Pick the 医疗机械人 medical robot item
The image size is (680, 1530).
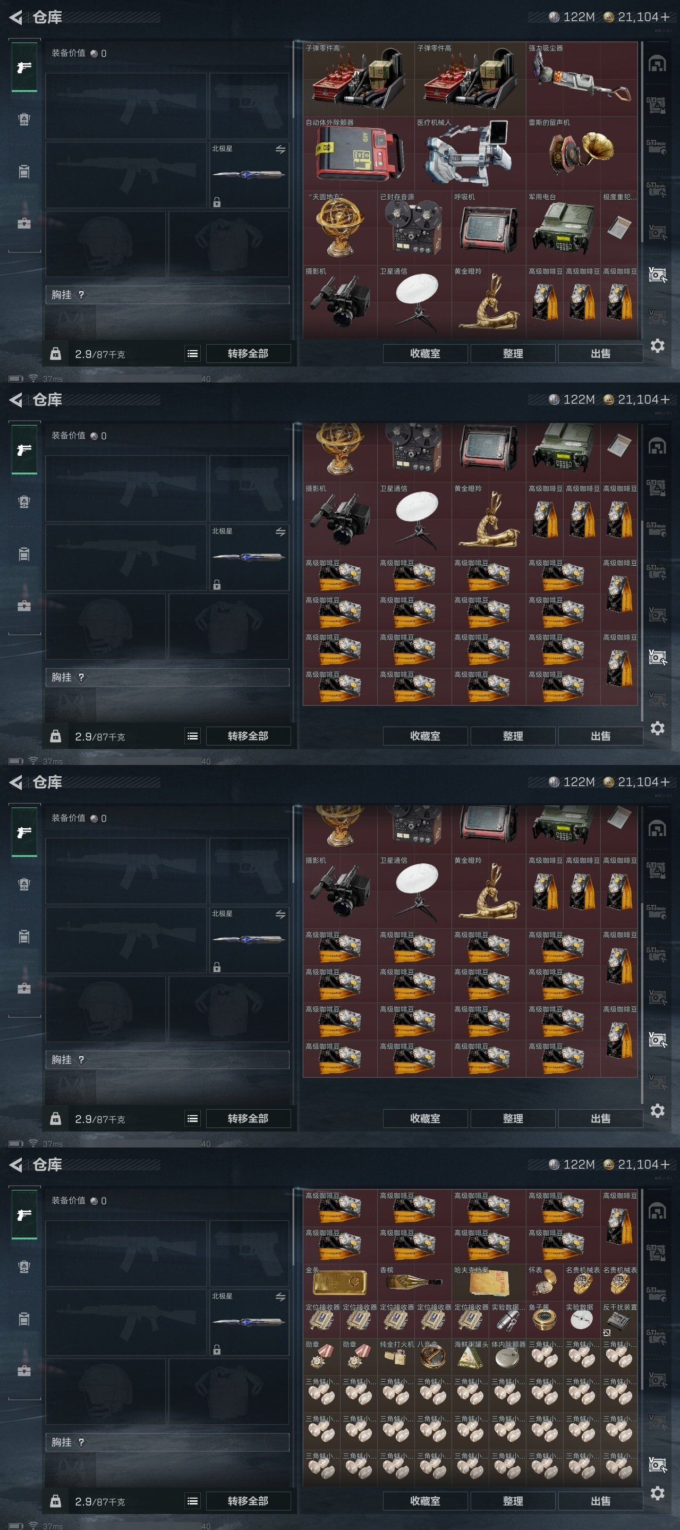click(x=470, y=153)
